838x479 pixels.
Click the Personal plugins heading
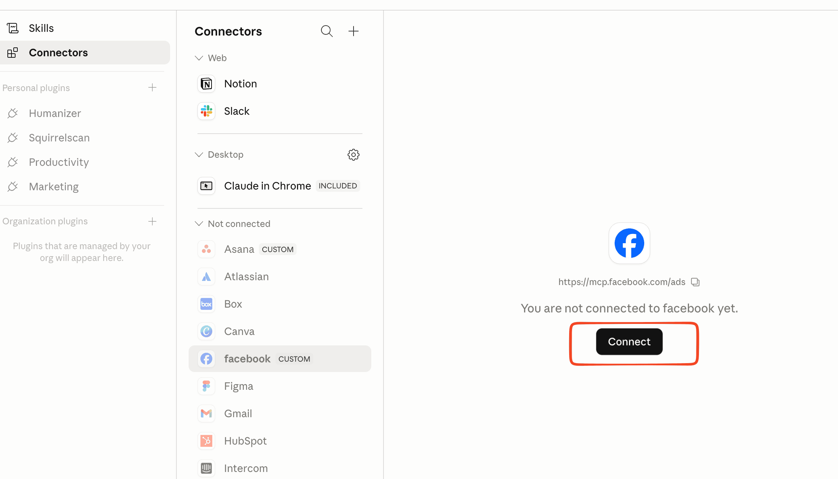(x=36, y=88)
